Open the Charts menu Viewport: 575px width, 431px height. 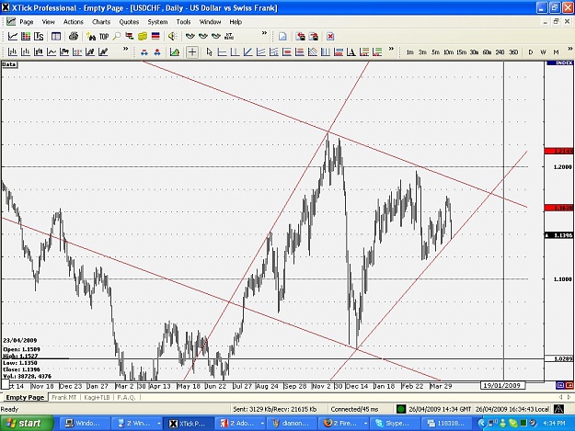click(x=101, y=22)
